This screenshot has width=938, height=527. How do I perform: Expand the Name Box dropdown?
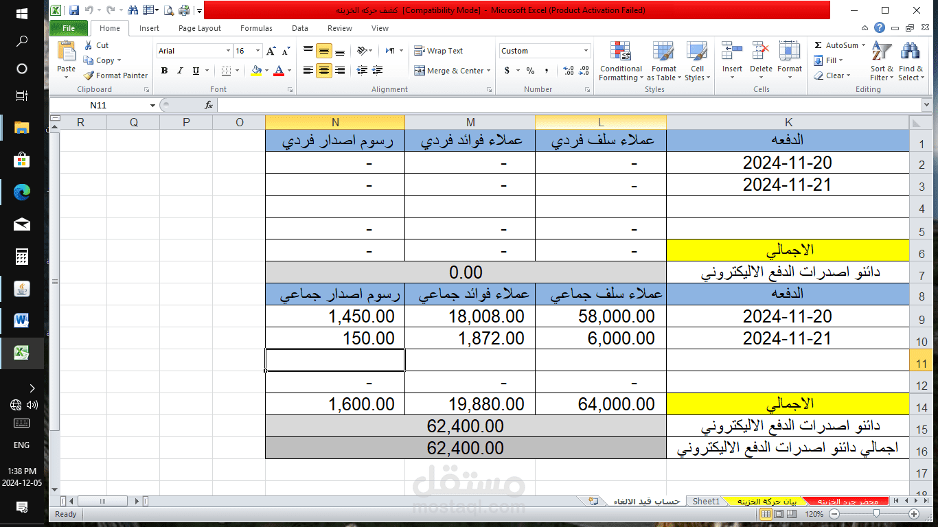click(x=152, y=105)
